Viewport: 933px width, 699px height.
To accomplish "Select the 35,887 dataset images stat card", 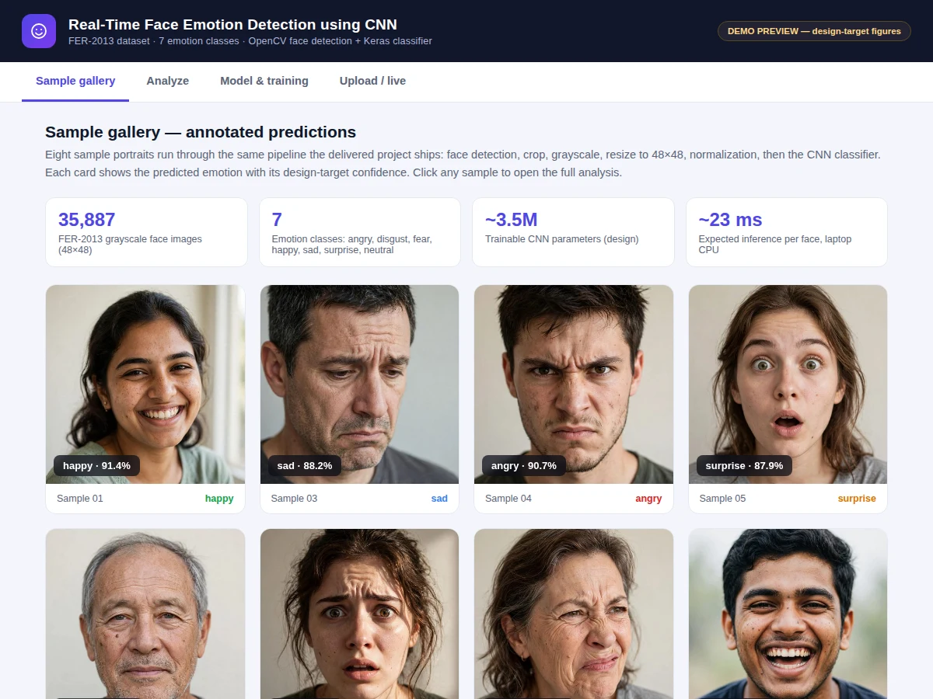I will [x=147, y=232].
